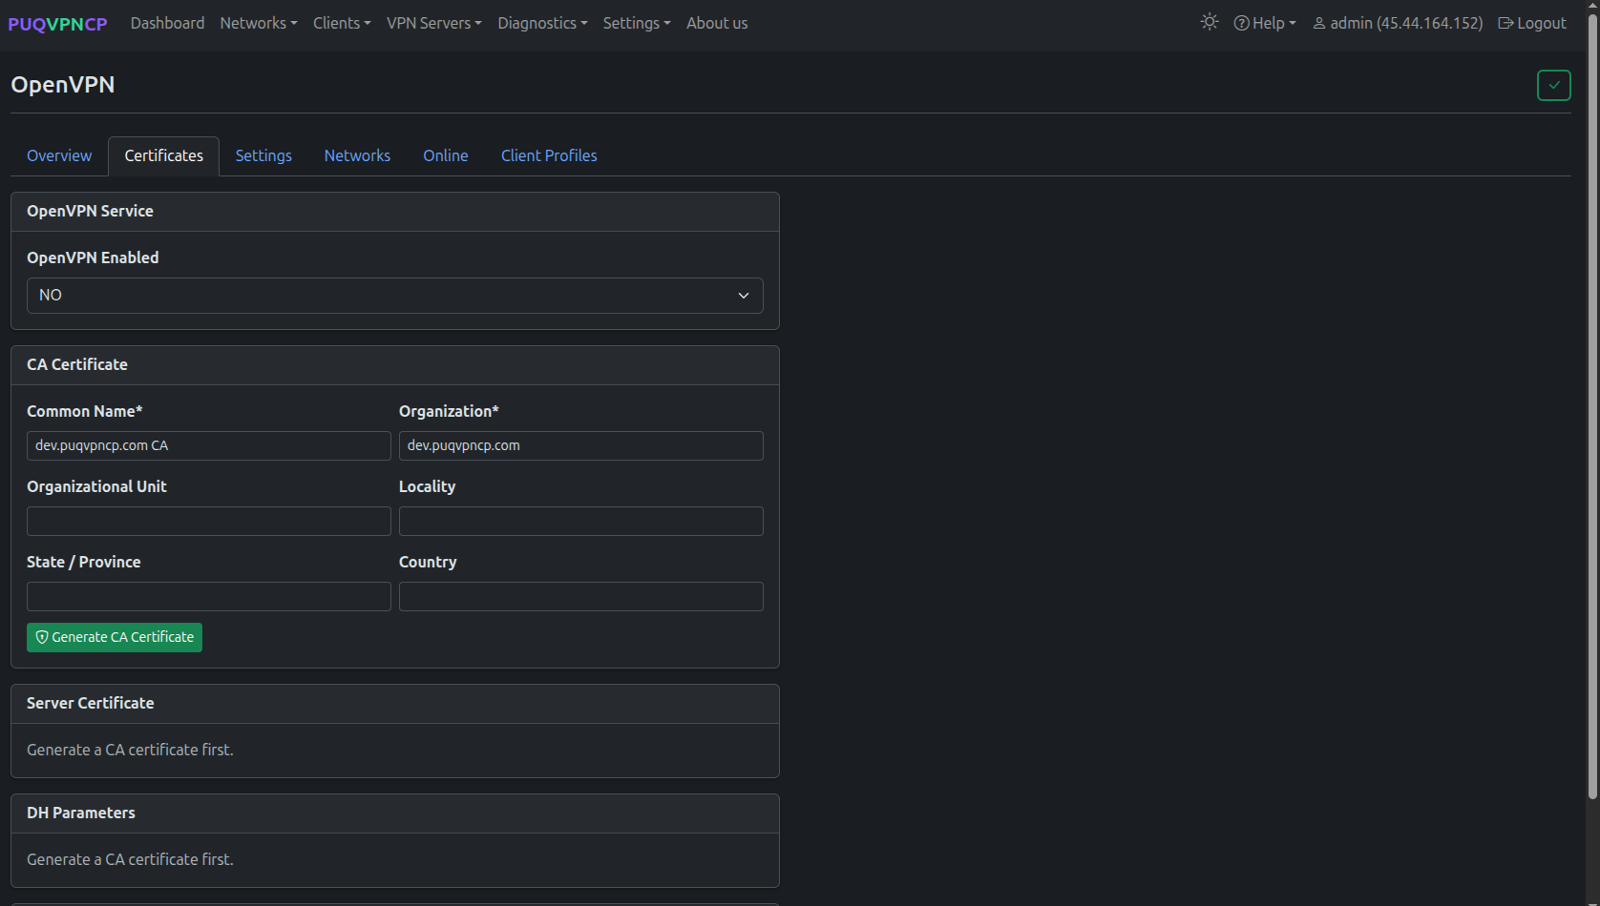Screen dimensions: 1600x906
Task: Click the Common Name input field
Action: [x=209, y=445]
